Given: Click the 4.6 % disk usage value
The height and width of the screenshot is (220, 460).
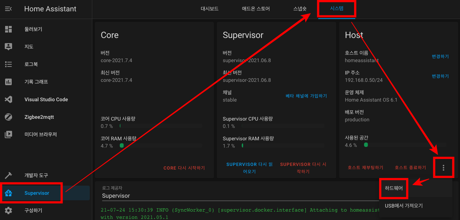Looking at the screenshot, I should pos(351,145).
